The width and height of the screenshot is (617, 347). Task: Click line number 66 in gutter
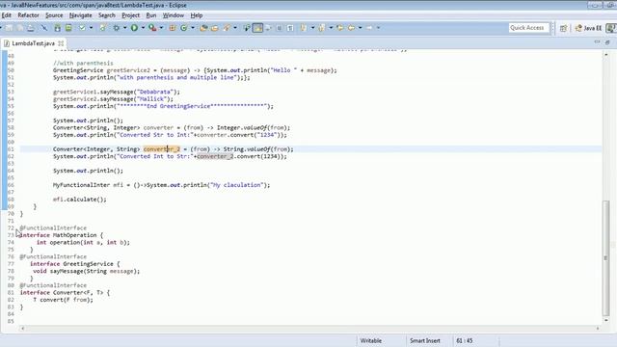(11, 185)
